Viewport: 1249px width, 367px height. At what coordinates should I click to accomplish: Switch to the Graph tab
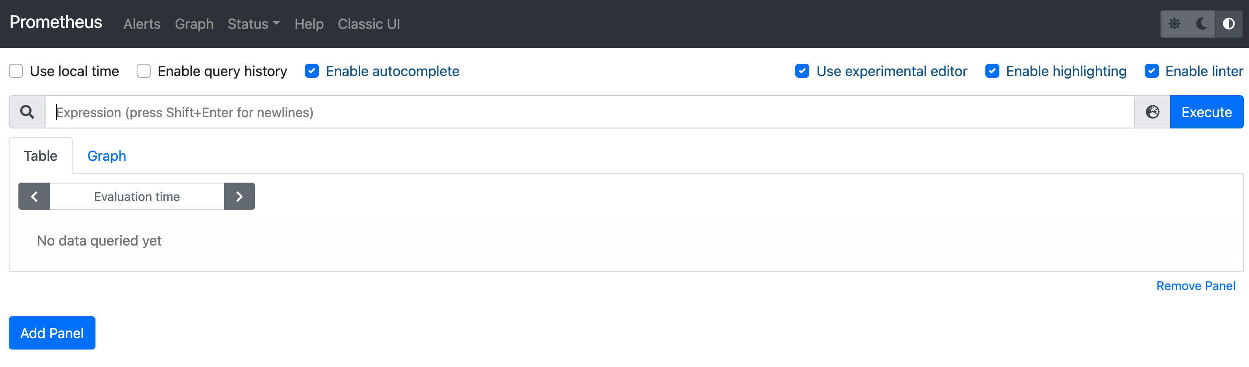106,156
